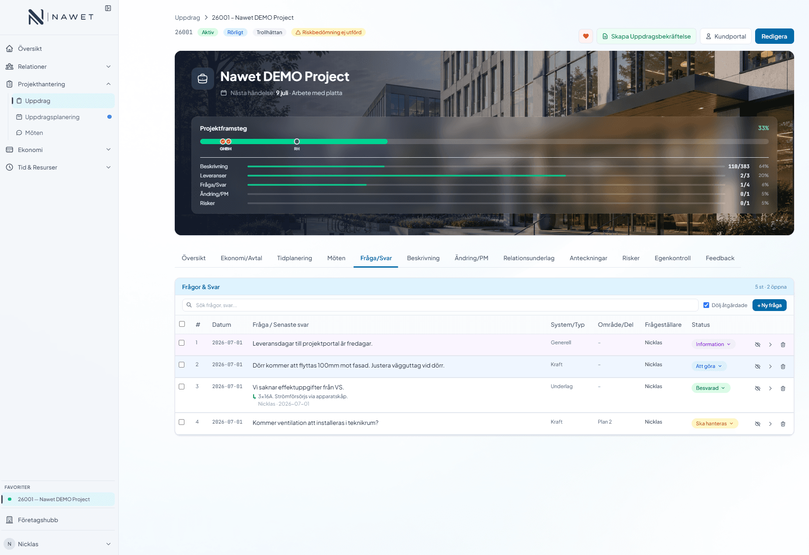Click the Redigera button
Screen dimensions: 809x555
point(774,36)
